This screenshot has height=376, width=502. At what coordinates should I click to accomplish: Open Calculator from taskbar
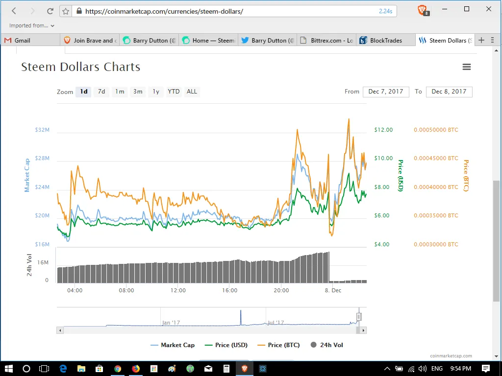[x=226, y=369]
